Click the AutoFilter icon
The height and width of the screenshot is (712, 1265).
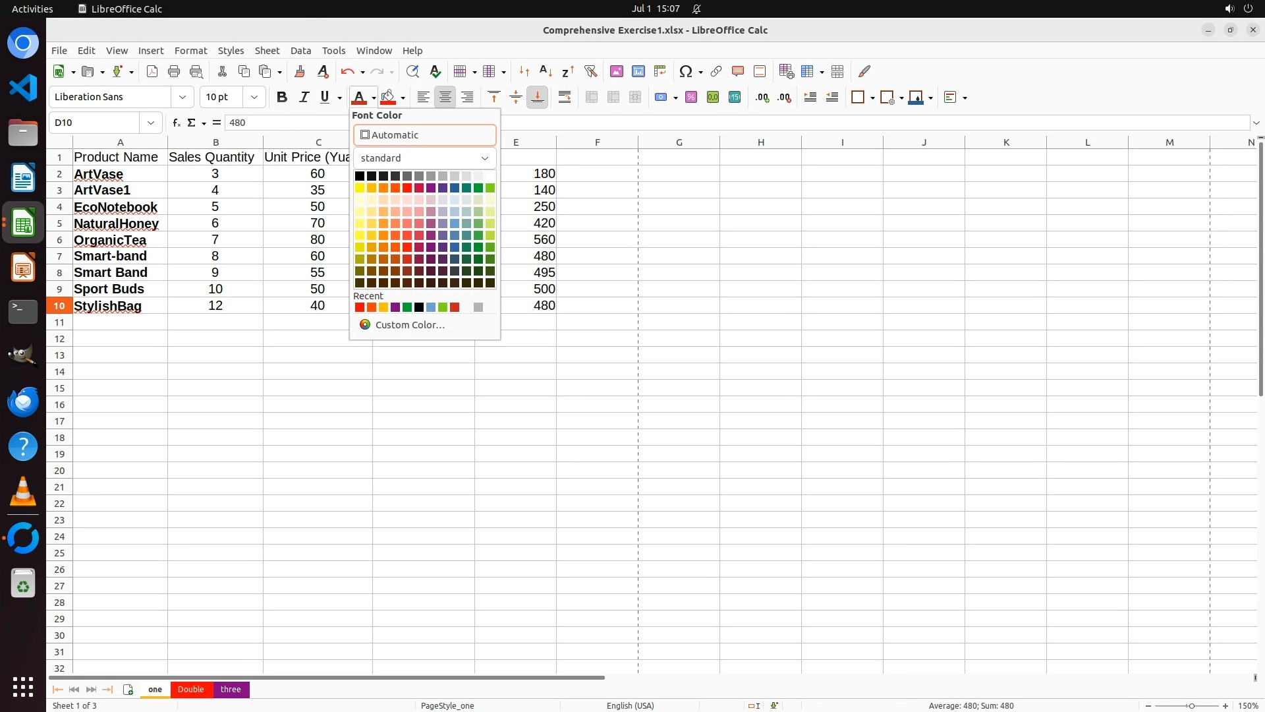pyautogui.click(x=590, y=71)
